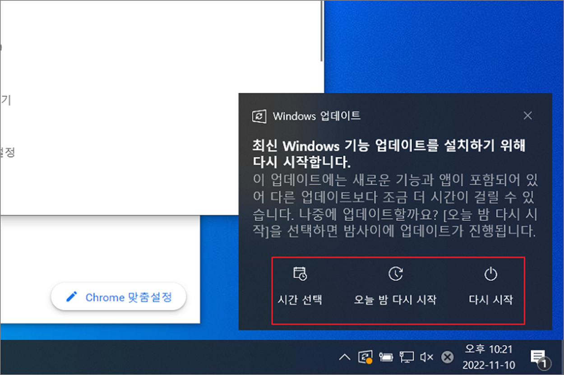Click the Chrome page vertical scrollbar

(x=322, y=31)
